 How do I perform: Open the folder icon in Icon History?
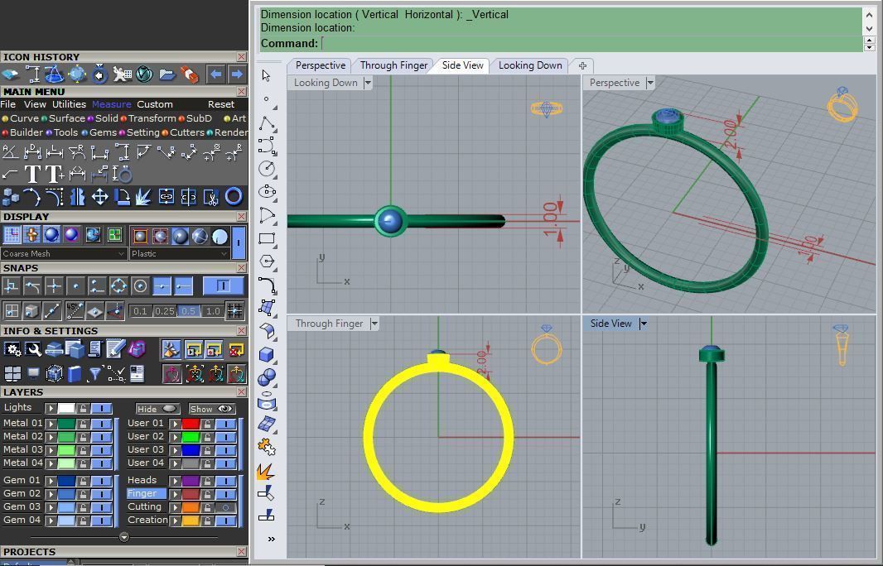pyautogui.click(x=167, y=74)
